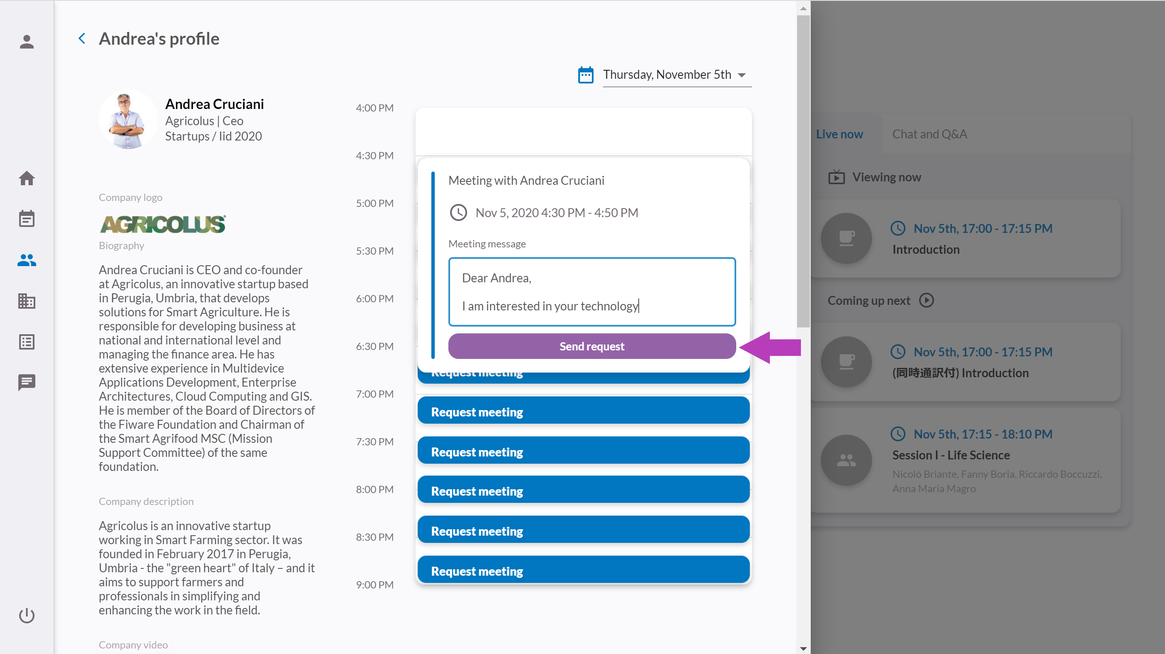Image resolution: width=1165 pixels, height=654 pixels.
Task: Switch to the Live now tab
Action: coord(839,134)
